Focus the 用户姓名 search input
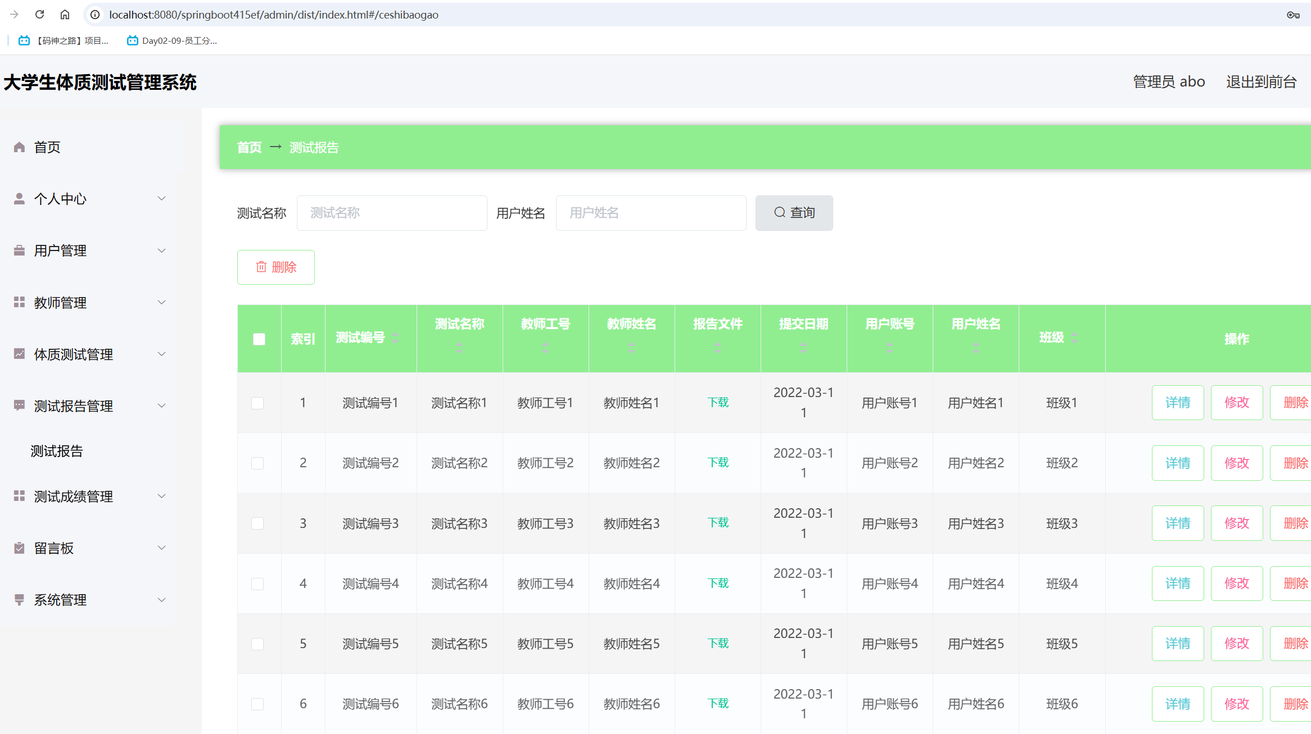The image size is (1311, 734). (651, 213)
